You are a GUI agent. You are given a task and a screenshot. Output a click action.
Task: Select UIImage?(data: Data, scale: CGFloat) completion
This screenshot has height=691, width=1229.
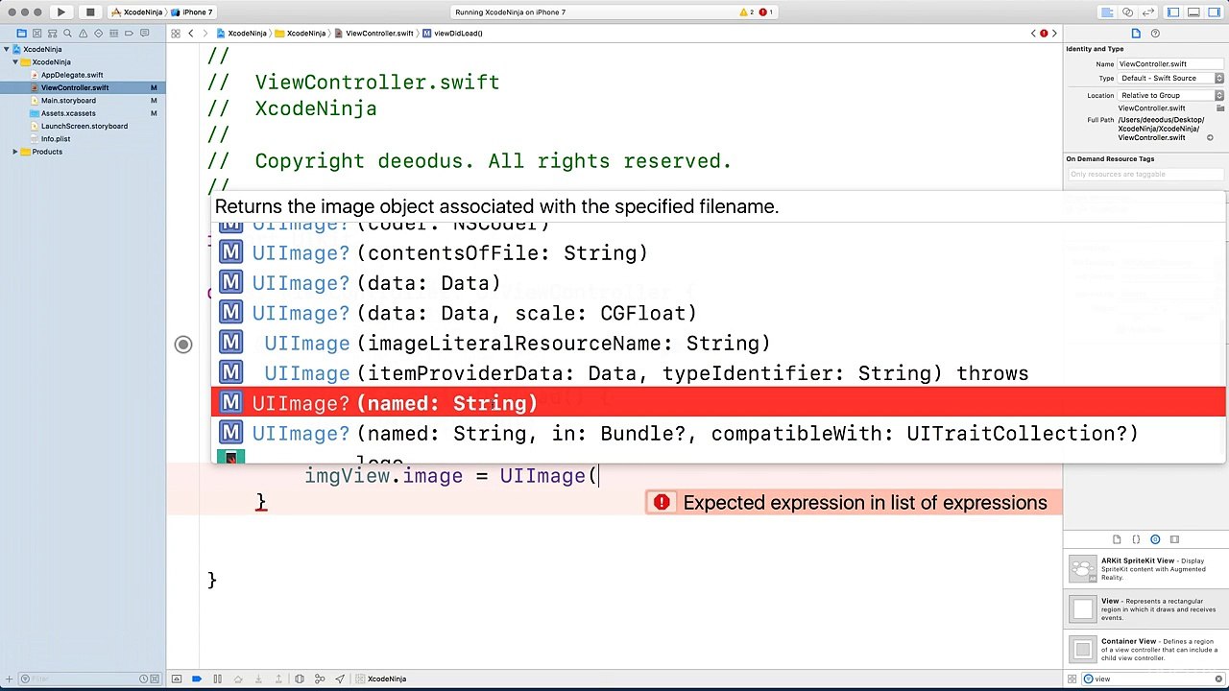click(x=718, y=313)
